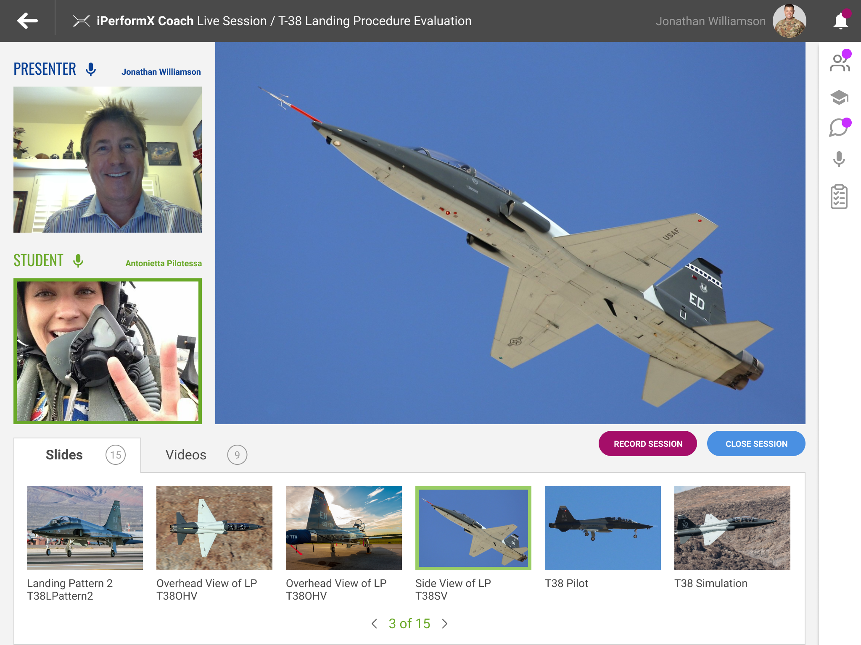Viewport: 861px width, 645px height.
Task: Select the parked T-38 sunset thumbnail
Action: tap(344, 528)
